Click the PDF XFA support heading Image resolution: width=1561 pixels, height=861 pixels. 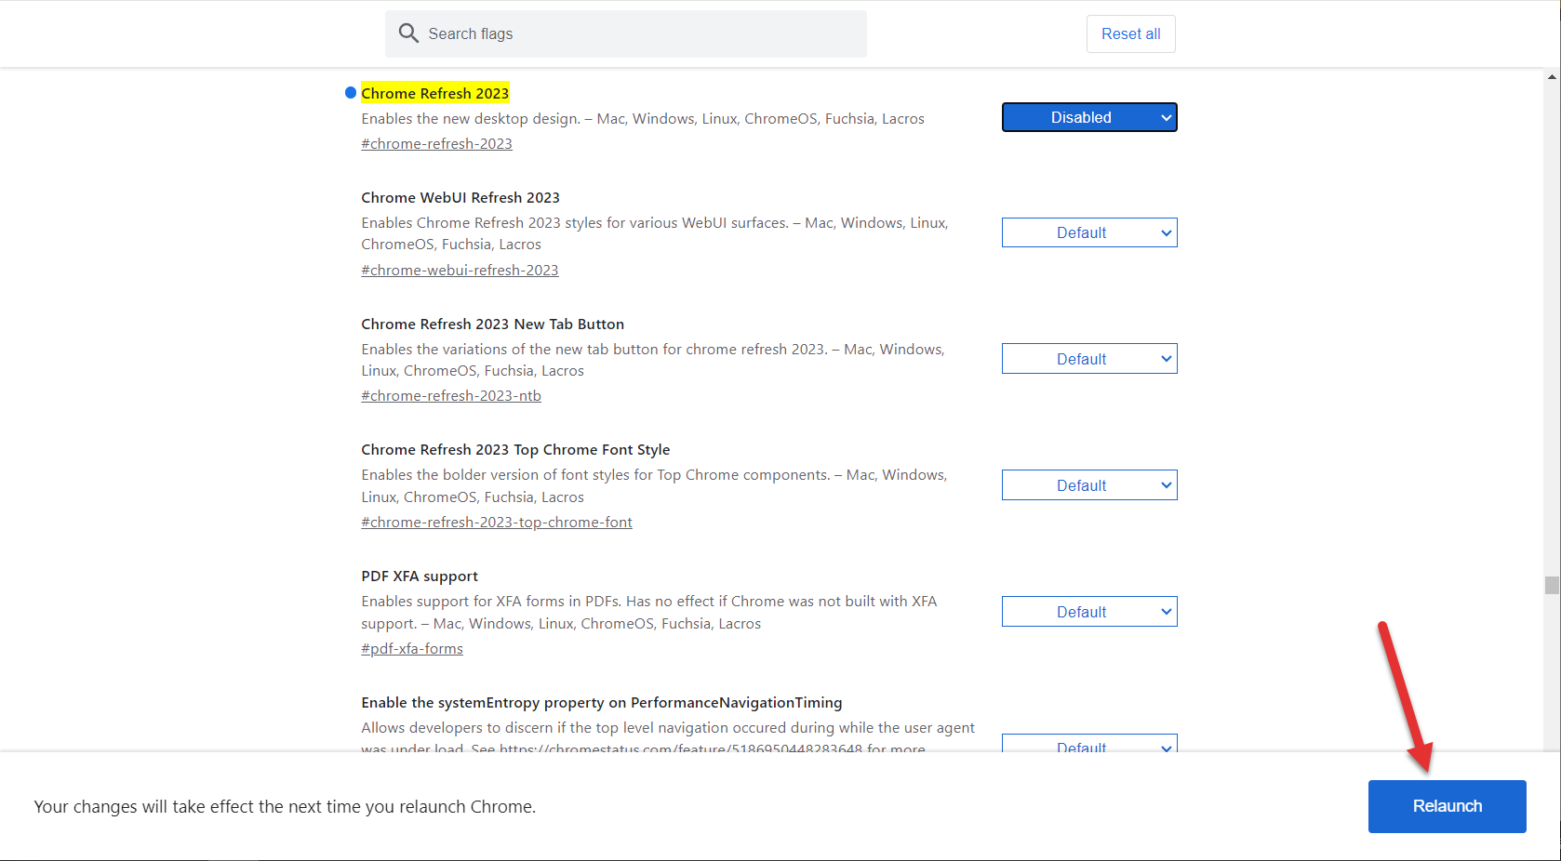coord(420,576)
